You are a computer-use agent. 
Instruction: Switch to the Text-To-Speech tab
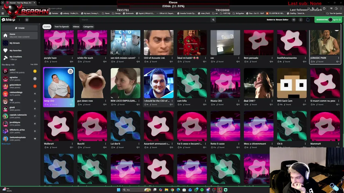[62, 27]
